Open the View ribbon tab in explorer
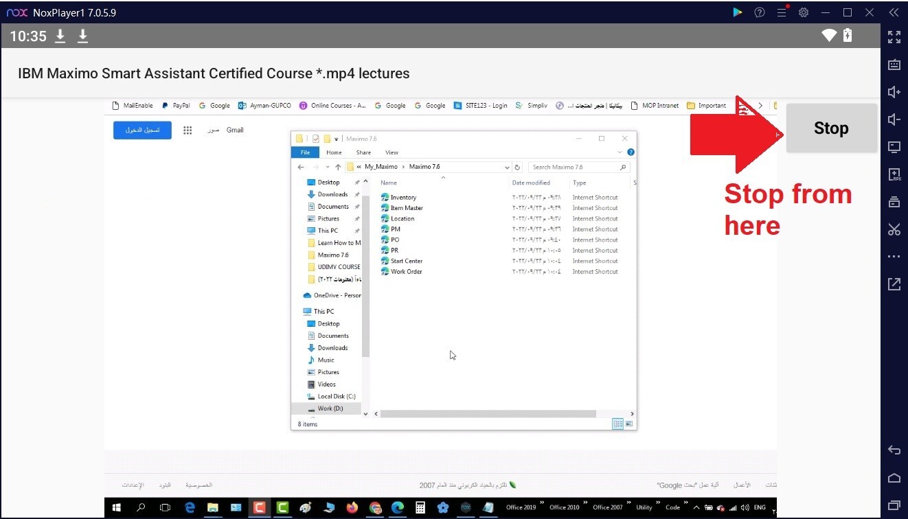908x519 pixels. (391, 152)
